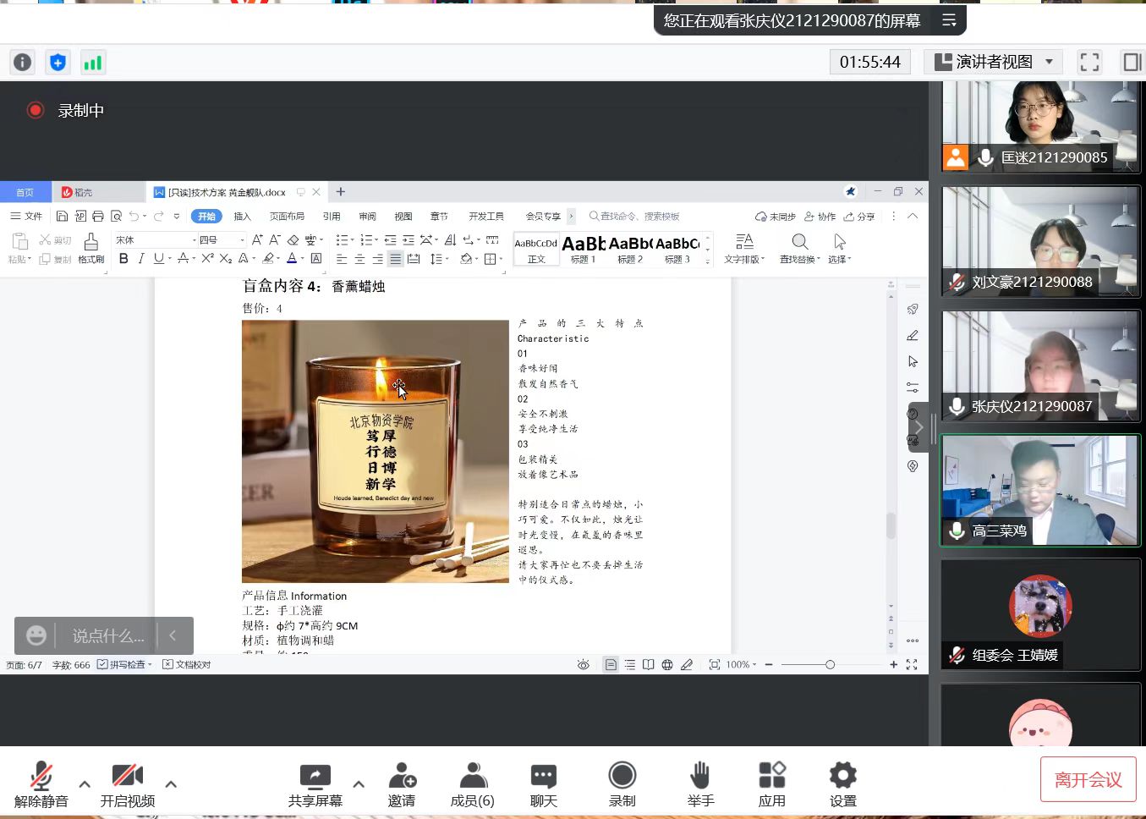The width and height of the screenshot is (1146, 819).
Task: Unmute the microphone
Action: click(x=41, y=783)
